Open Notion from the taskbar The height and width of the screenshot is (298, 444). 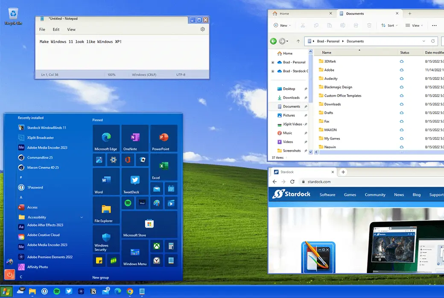93,291
